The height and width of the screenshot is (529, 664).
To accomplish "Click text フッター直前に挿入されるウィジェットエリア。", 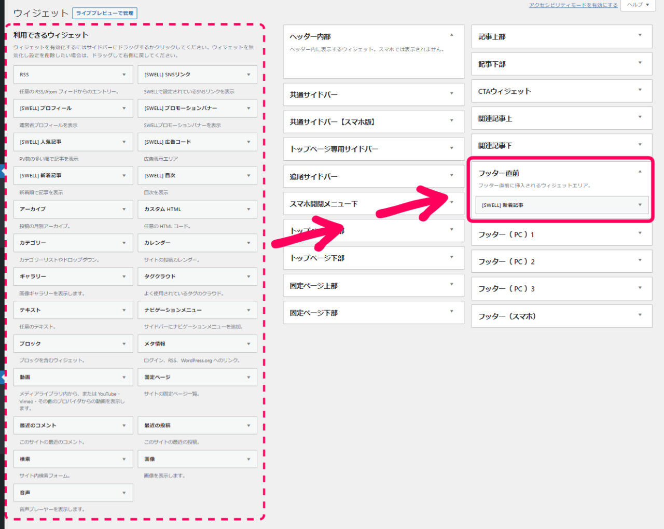I will (534, 186).
